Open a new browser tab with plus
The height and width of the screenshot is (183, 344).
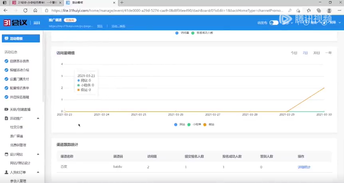tap(122, 3)
